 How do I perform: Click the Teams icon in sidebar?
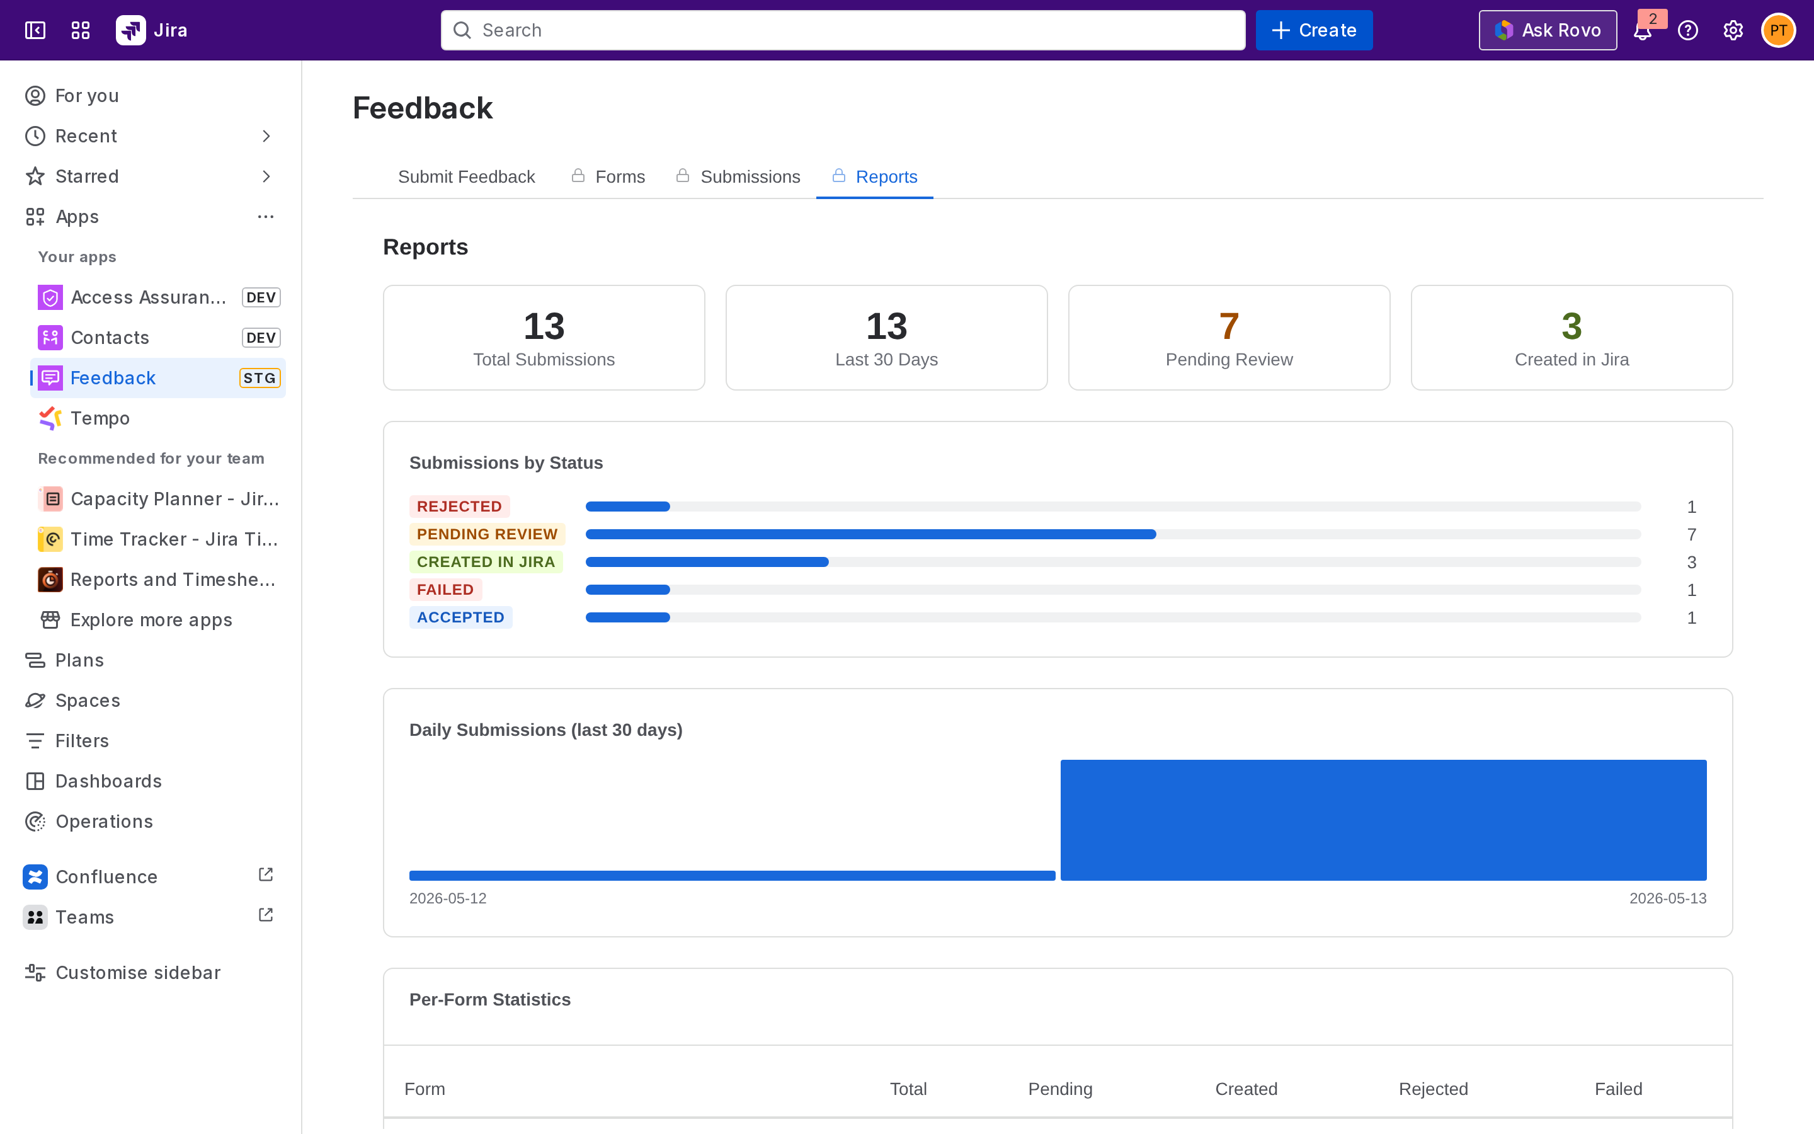(35, 917)
